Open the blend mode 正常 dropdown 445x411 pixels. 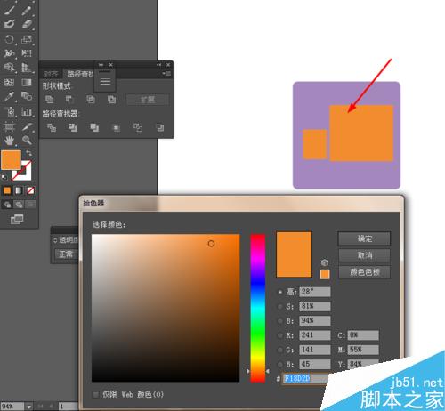[67, 254]
